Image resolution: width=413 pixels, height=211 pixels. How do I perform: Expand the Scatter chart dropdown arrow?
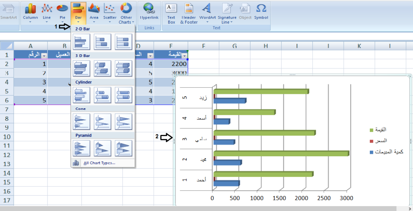tap(110, 22)
